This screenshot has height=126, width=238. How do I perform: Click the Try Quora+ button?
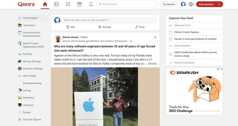(169, 4)
